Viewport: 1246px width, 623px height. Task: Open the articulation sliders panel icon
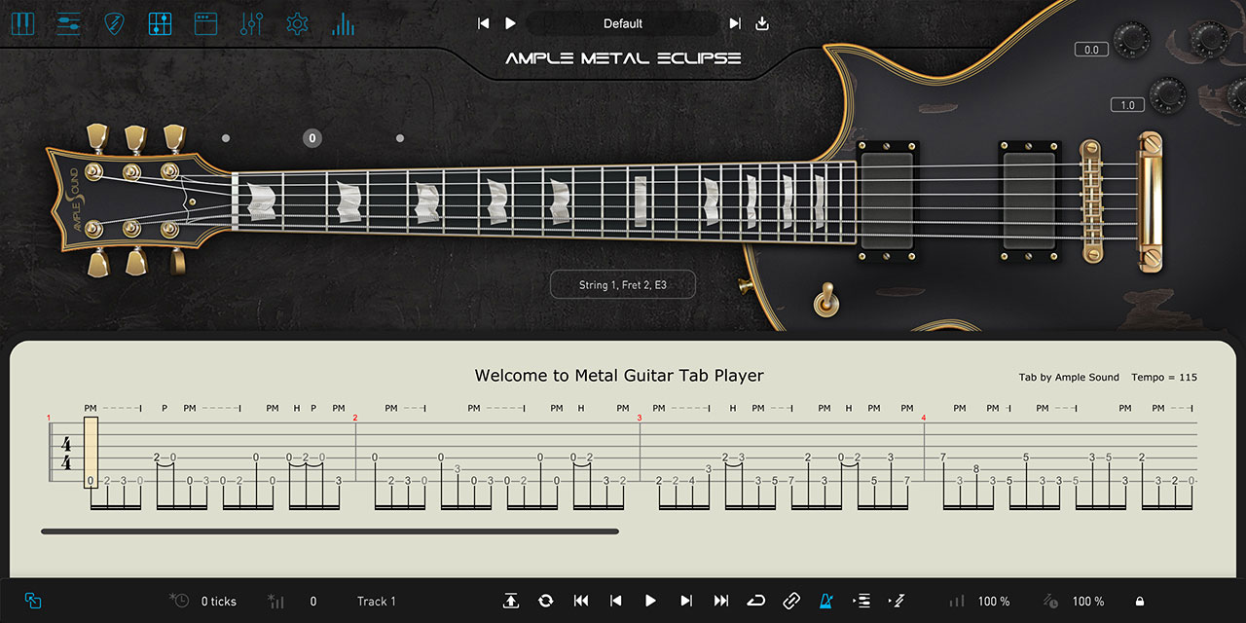pos(68,23)
